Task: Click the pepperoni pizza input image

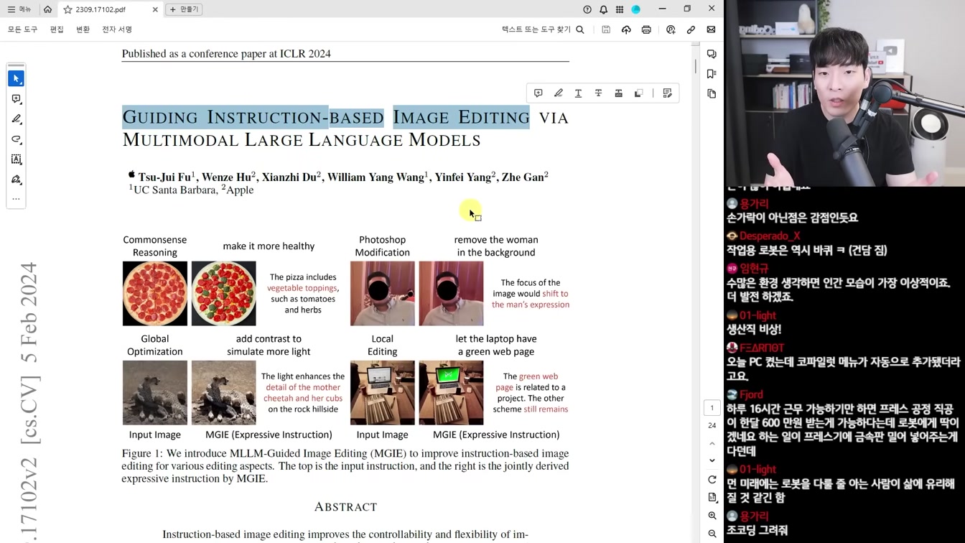Action: coord(155,294)
